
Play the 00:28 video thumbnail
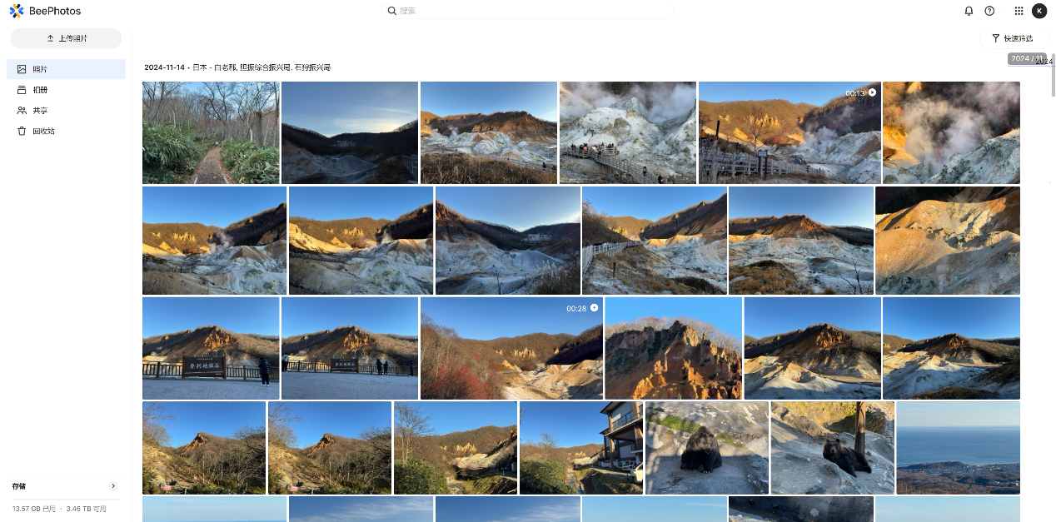(x=511, y=349)
